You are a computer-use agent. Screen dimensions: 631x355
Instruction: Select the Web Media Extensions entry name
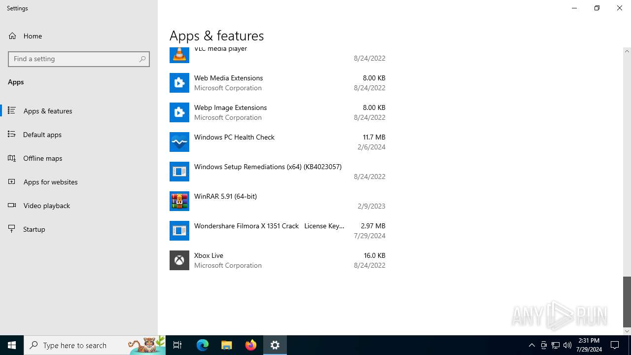pyautogui.click(x=228, y=78)
